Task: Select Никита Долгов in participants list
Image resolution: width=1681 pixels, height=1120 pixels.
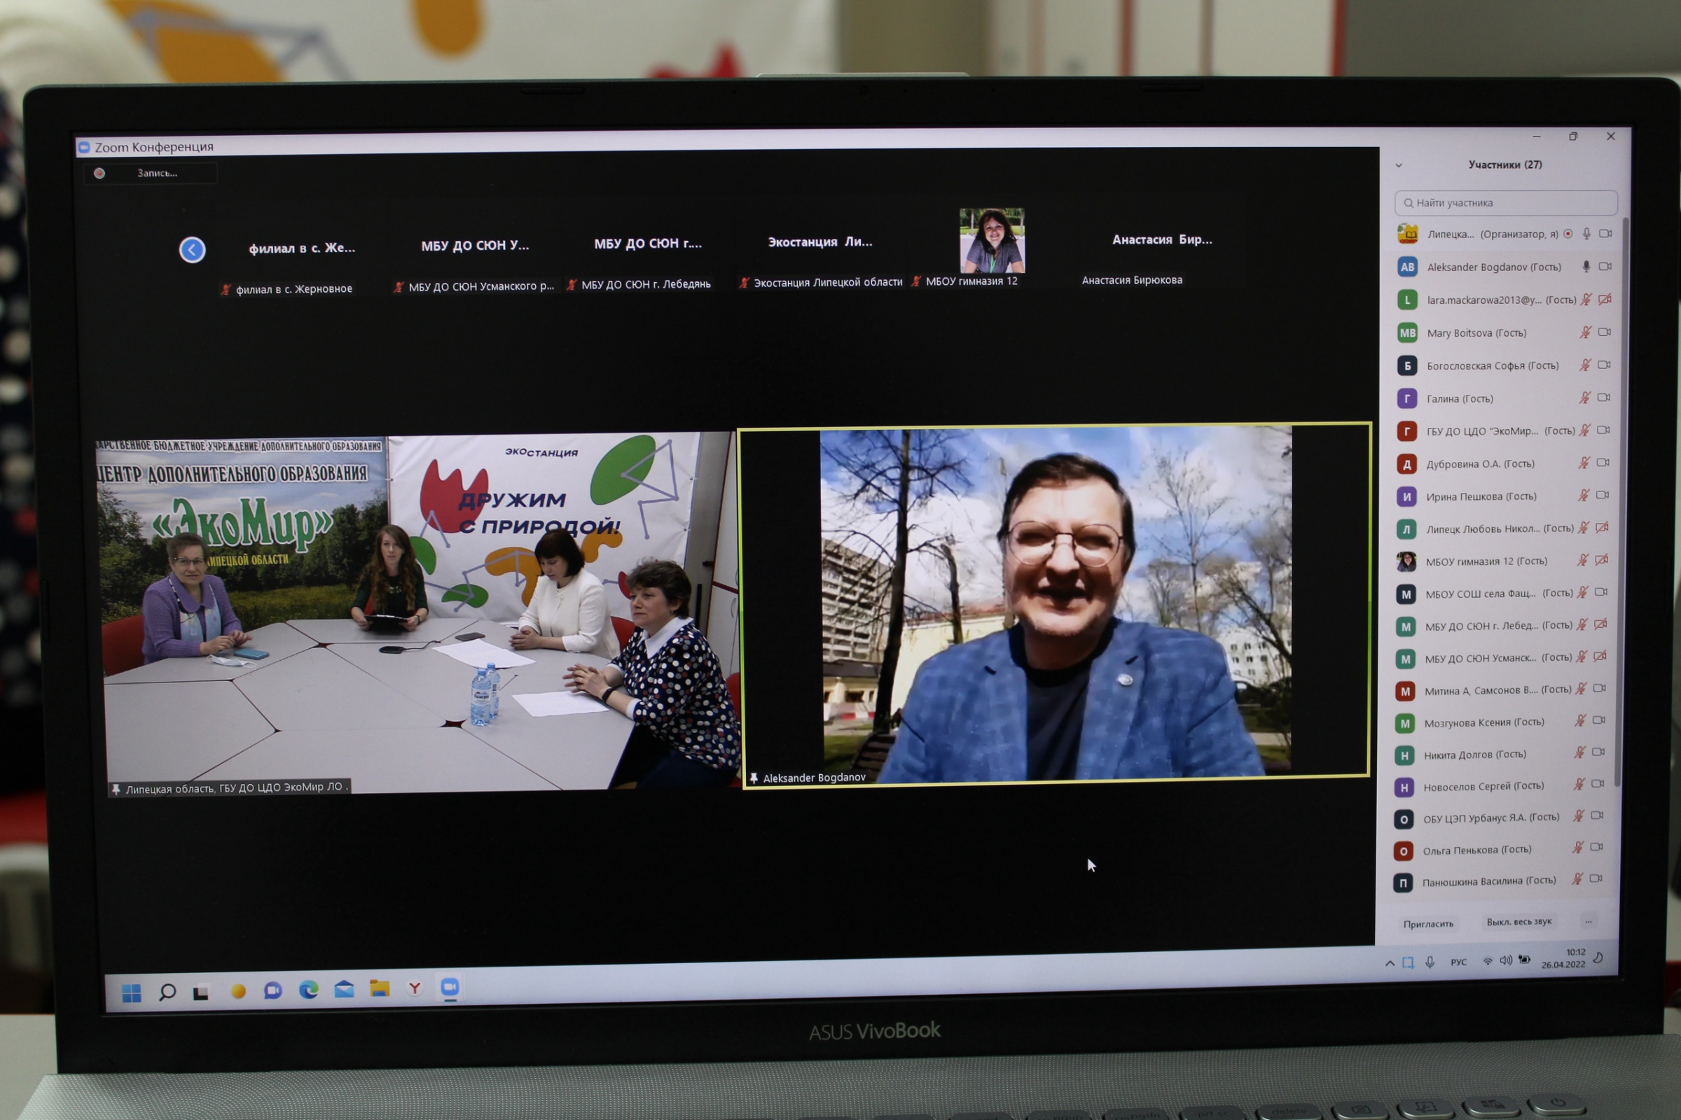Action: pyautogui.click(x=1474, y=755)
